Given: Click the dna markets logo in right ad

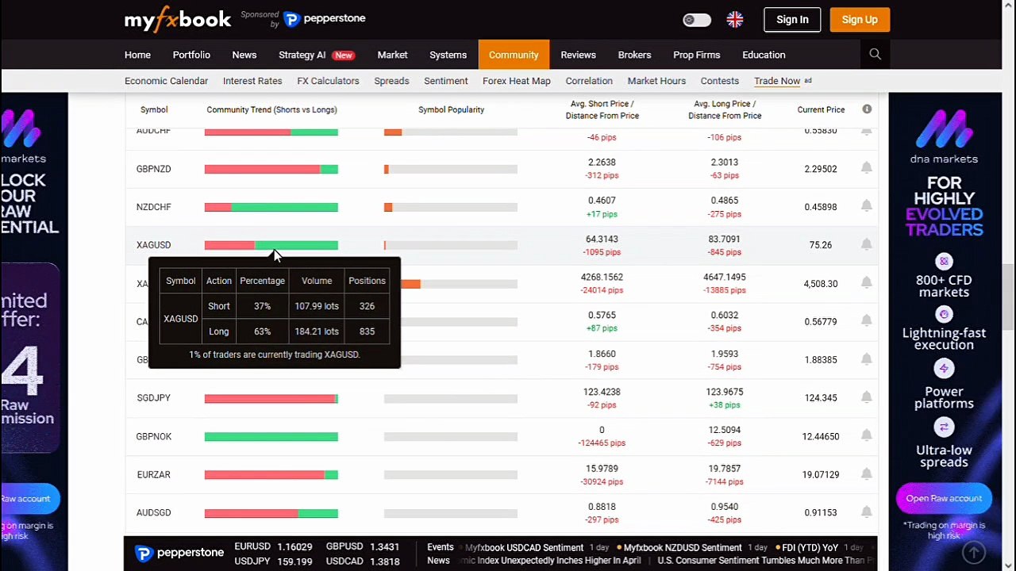Looking at the screenshot, I should [x=944, y=136].
